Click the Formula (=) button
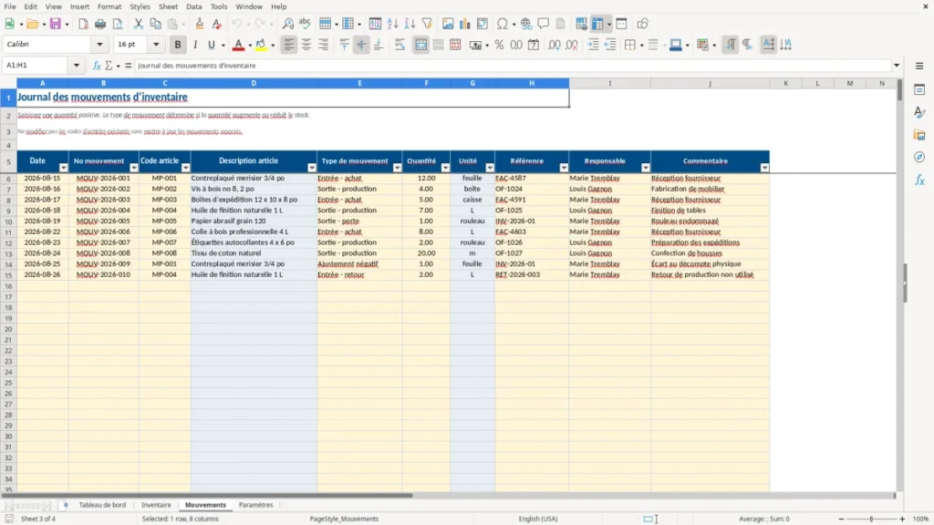The width and height of the screenshot is (934, 525). 128,66
